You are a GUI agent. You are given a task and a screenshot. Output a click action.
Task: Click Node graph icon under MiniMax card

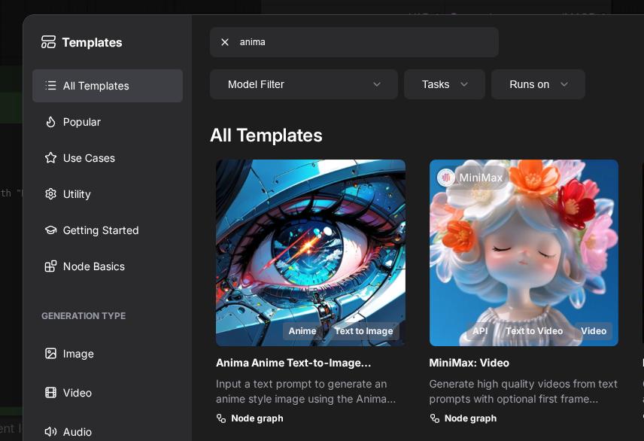(x=435, y=418)
